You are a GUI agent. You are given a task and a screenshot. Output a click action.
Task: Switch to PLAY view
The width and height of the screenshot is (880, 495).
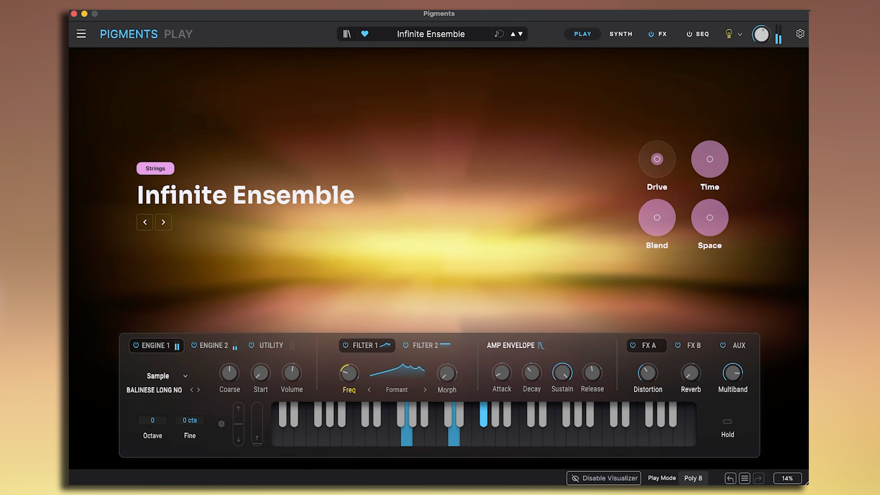[x=583, y=34]
